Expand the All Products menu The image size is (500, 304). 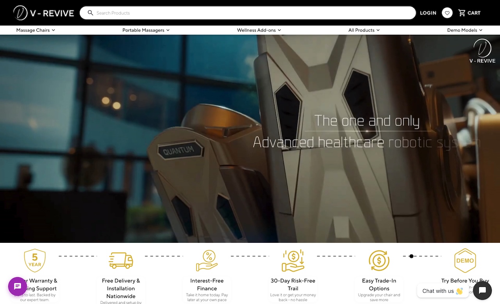364,30
